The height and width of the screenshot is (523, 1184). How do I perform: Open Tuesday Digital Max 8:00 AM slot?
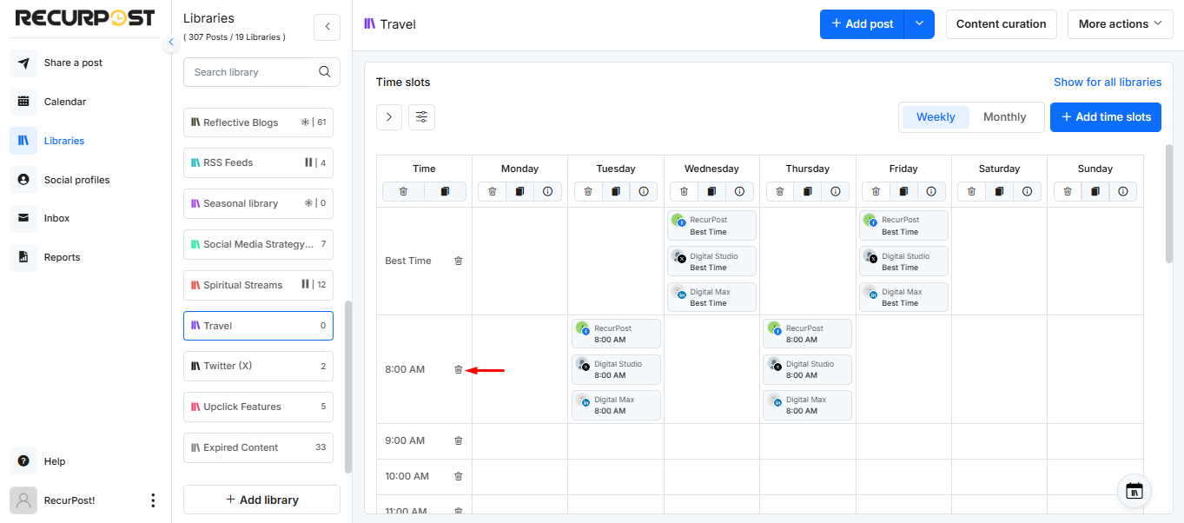click(616, 406)
